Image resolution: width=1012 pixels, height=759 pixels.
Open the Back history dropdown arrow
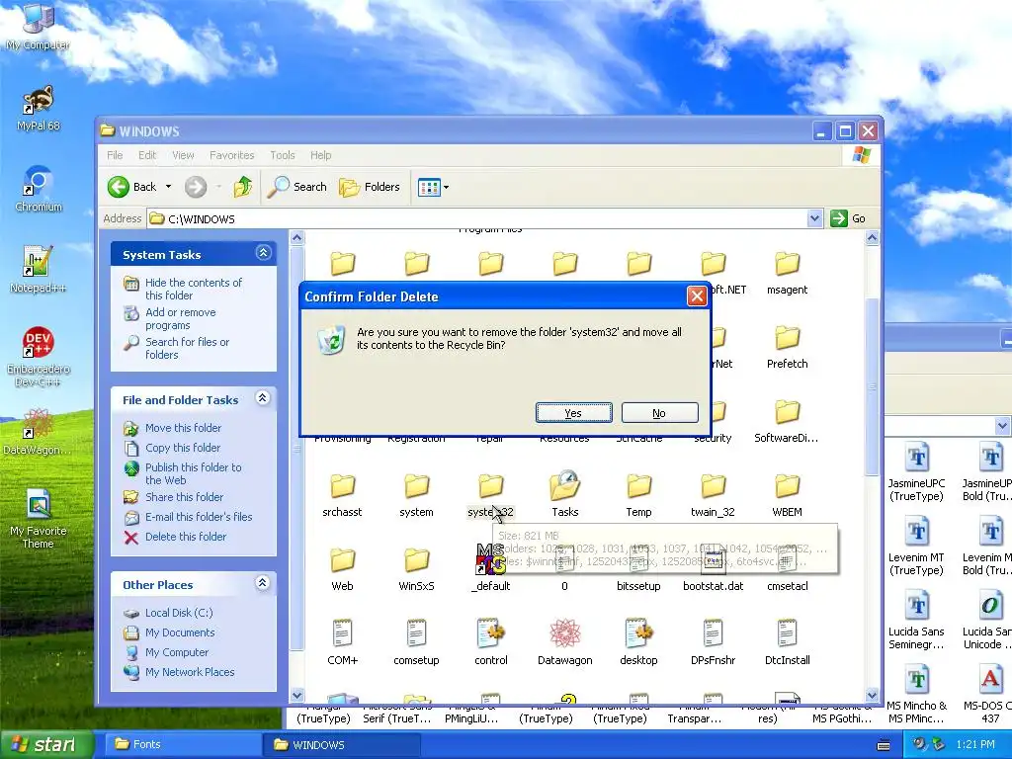[x=168, y=187]
